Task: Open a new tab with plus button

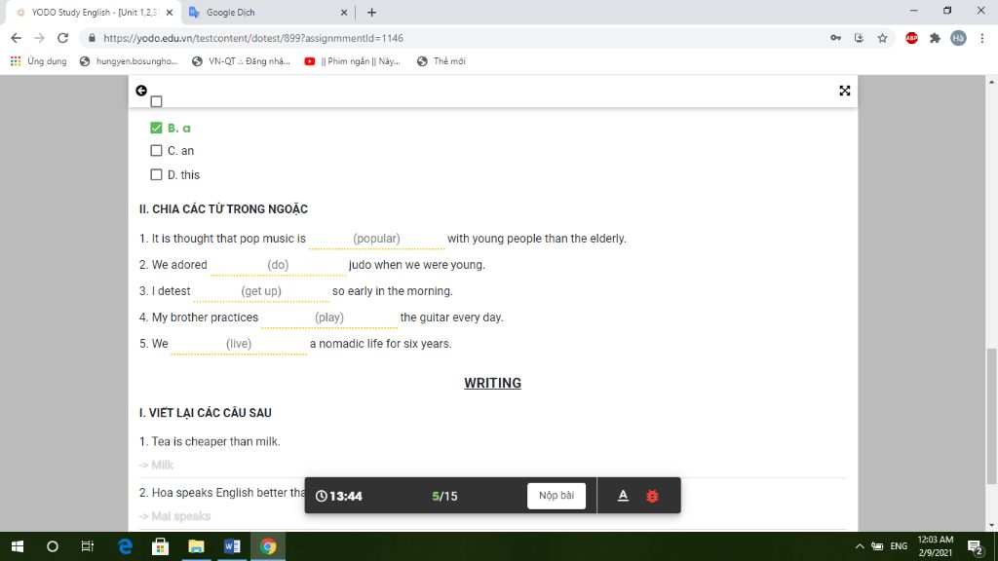Action: pyautogui.click(x=371, y=12)
